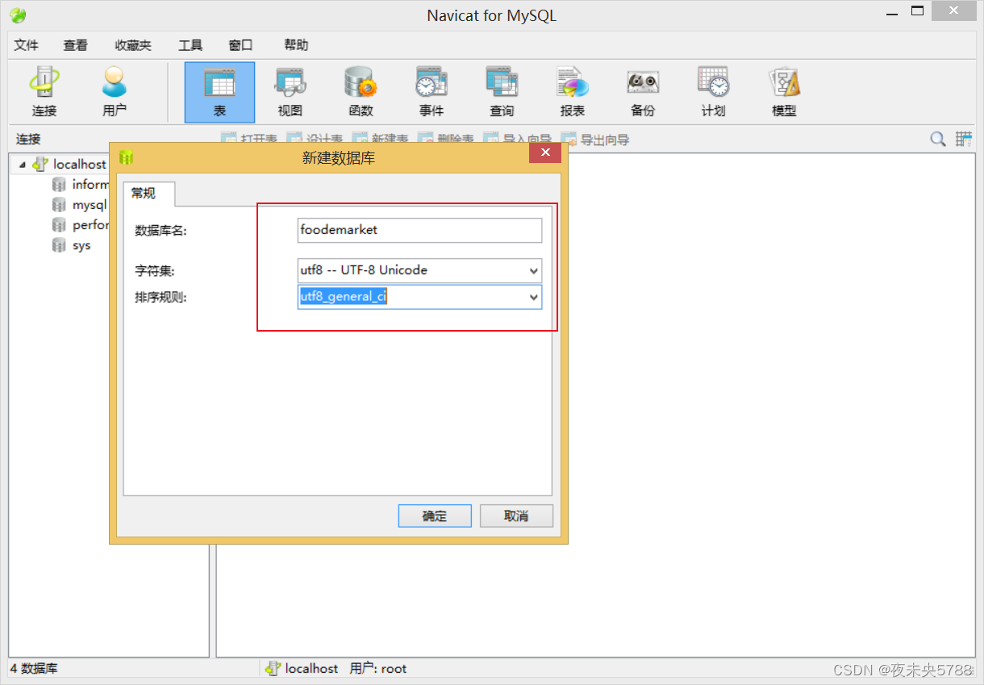Viewport: 984px width, 685px height.
Task: Click the grid view icon at far right
Action: (x=964, y=139)
